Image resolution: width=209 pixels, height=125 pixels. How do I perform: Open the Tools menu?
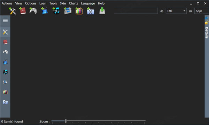pos(53,3)
